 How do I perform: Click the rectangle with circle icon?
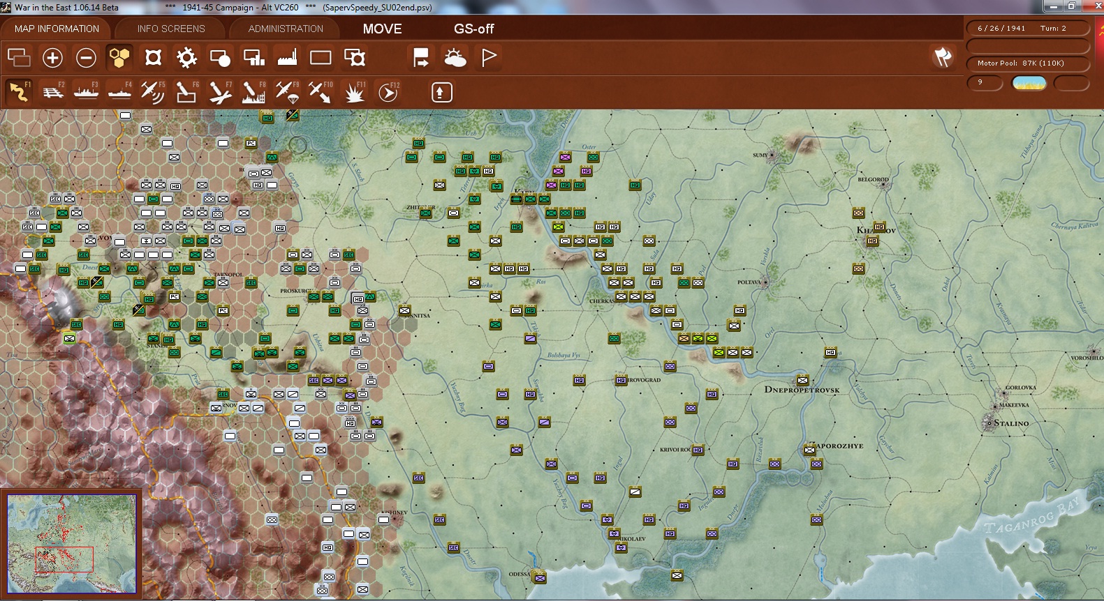[220, 57]
